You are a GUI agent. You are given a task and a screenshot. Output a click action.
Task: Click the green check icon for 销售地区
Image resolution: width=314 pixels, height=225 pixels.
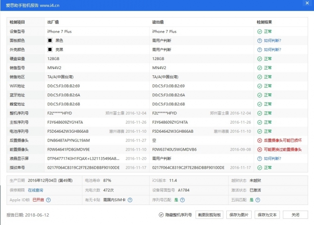pos(259,77)
